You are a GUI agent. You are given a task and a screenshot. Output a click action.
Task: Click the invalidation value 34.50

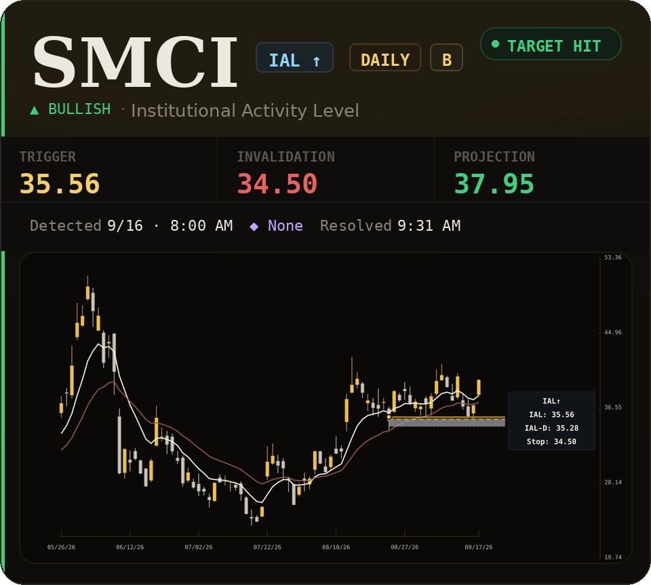[277, 184]
